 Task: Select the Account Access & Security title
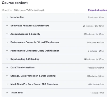click(x=25, y=34)
